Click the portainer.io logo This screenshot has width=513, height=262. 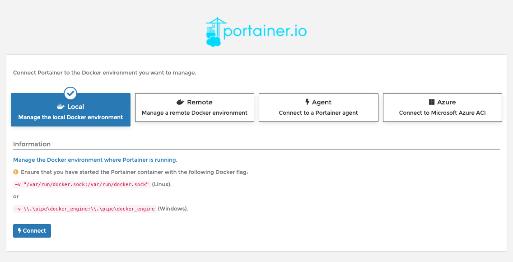pos(256,32)
